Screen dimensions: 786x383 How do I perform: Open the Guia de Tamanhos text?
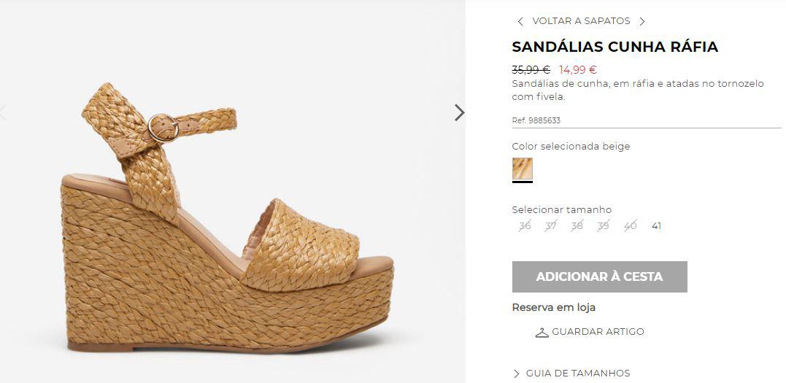[x=578, y=374]
